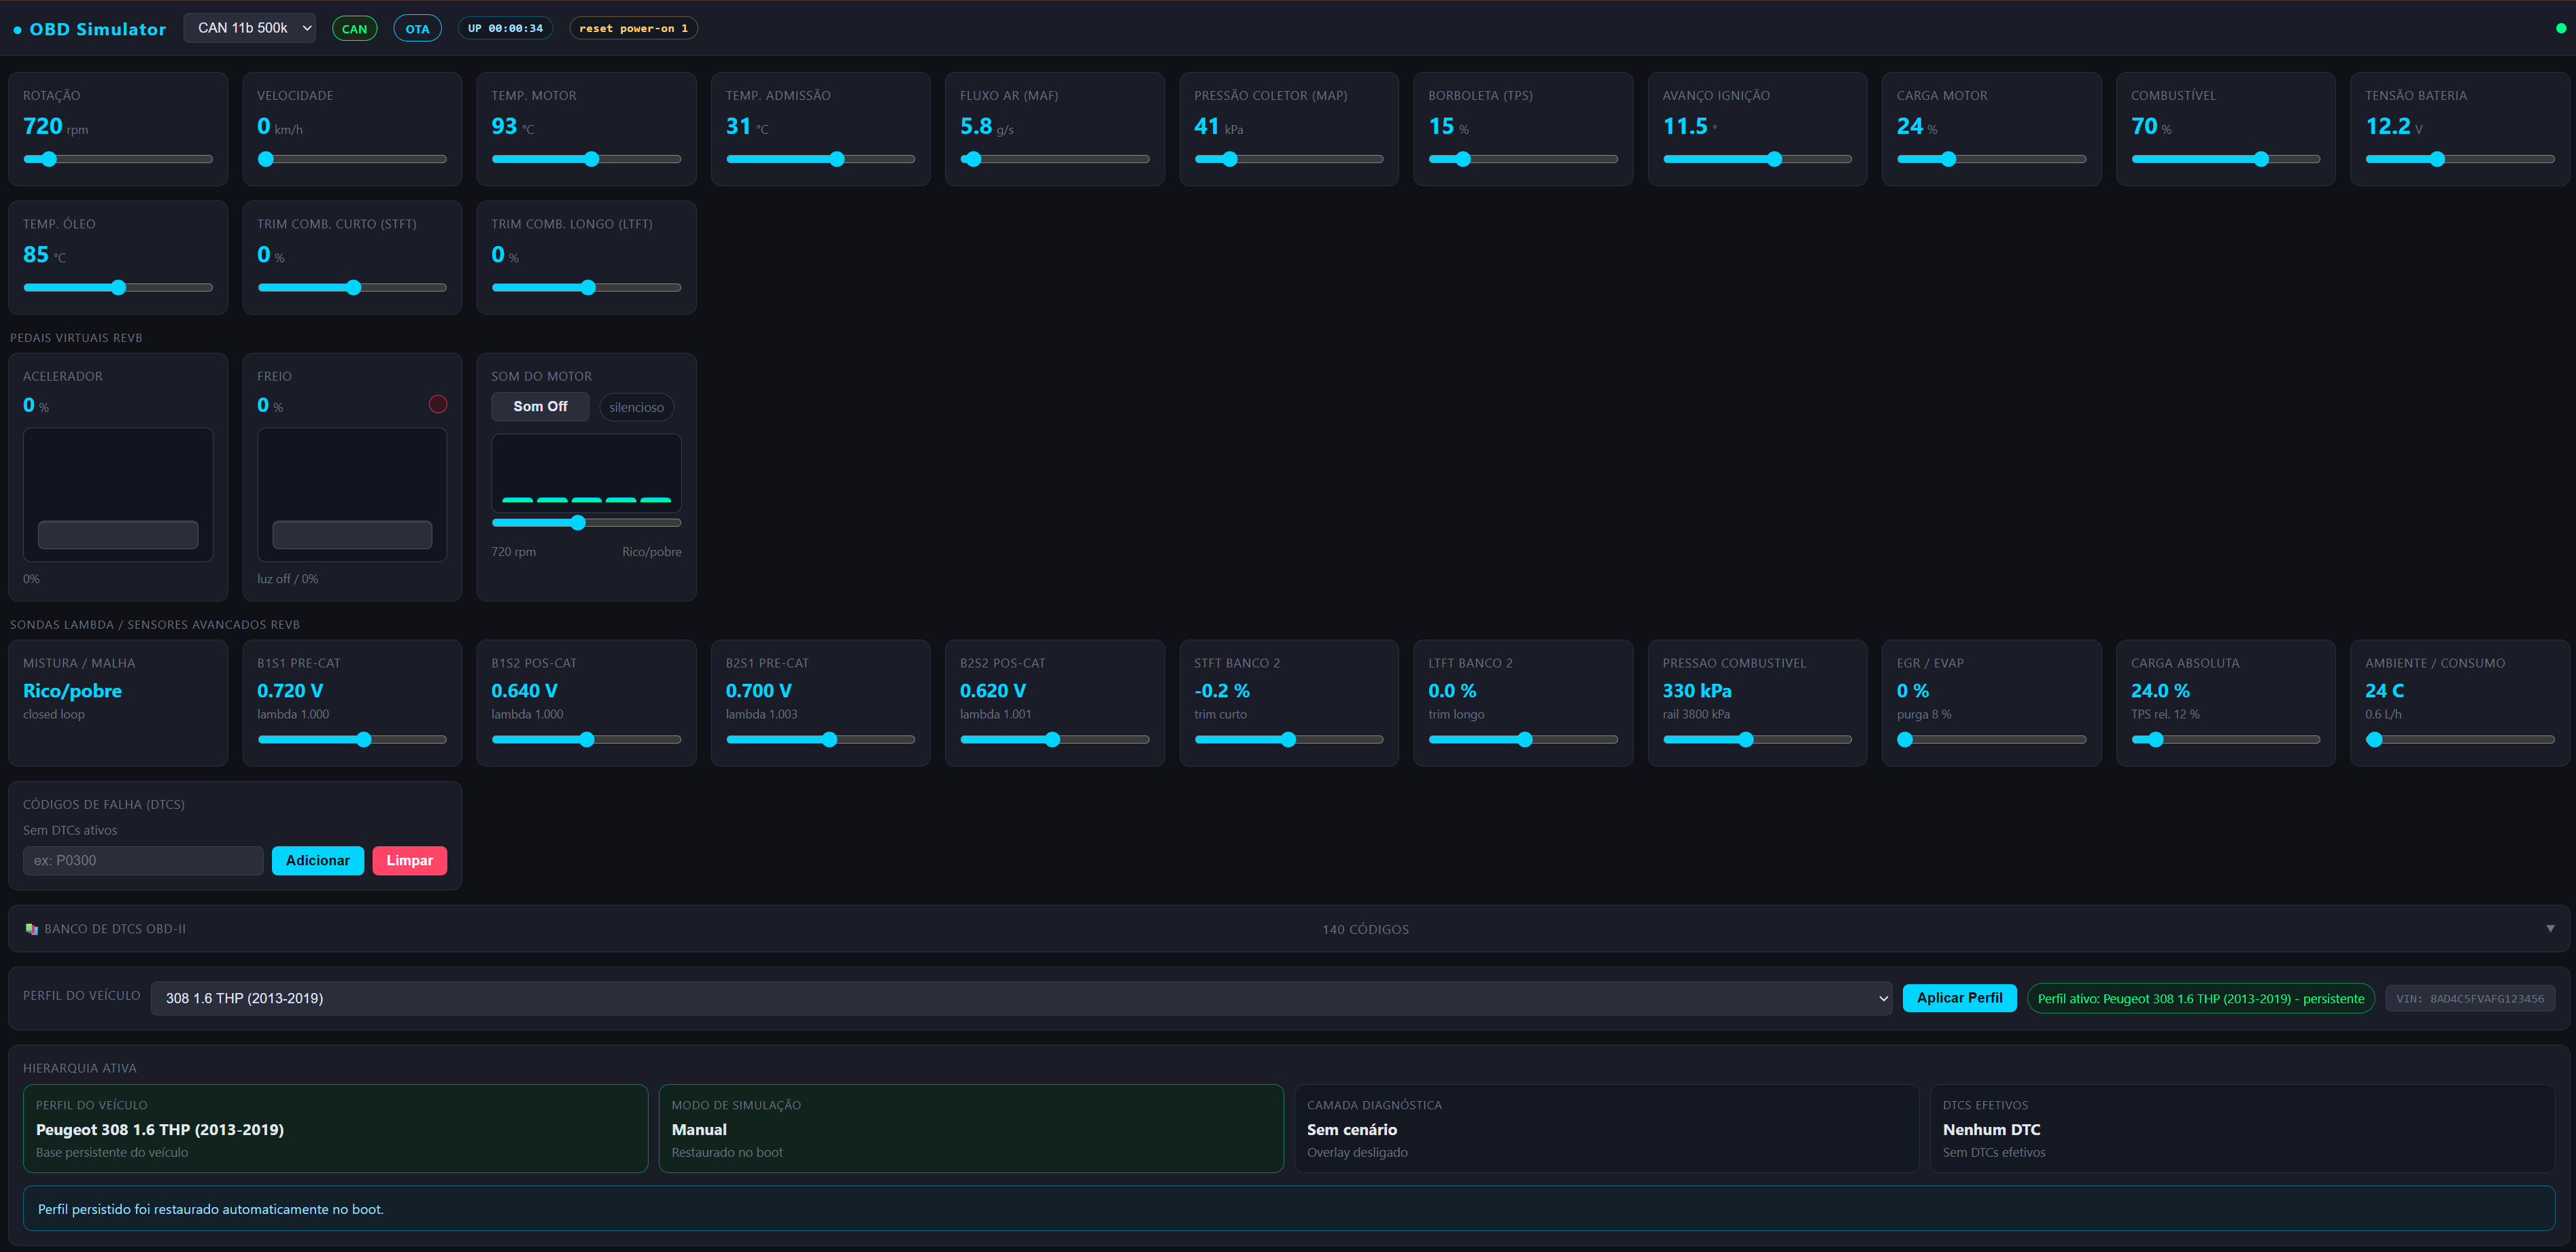Click the Banco de DTCs icon
The width and height of the screenshot is (2576, 1252).
click(x=32, y=929)
